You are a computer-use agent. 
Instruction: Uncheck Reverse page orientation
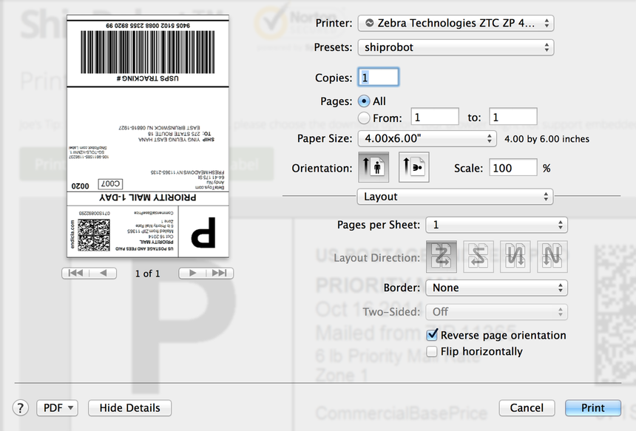(x=433, y=335)
